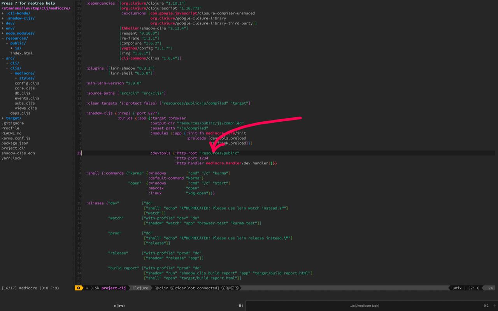498x311 pixels.
Task: Open events.cljs in the file tree
Action: coord(27,98)
